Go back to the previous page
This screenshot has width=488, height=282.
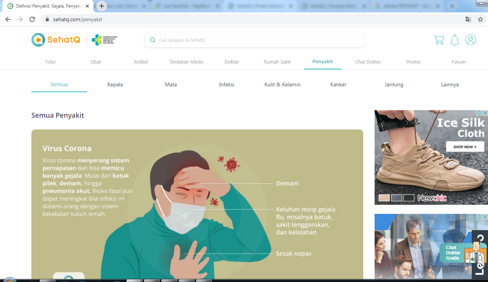click(x=8, y=19)
